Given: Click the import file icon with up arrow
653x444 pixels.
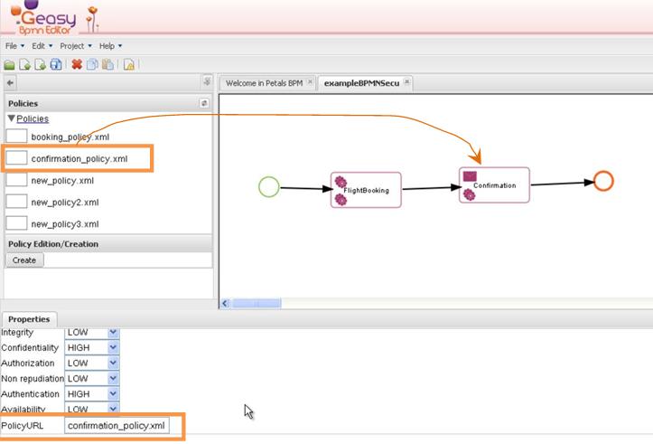Looking at the screenshot, I should [x=24, y=65].
